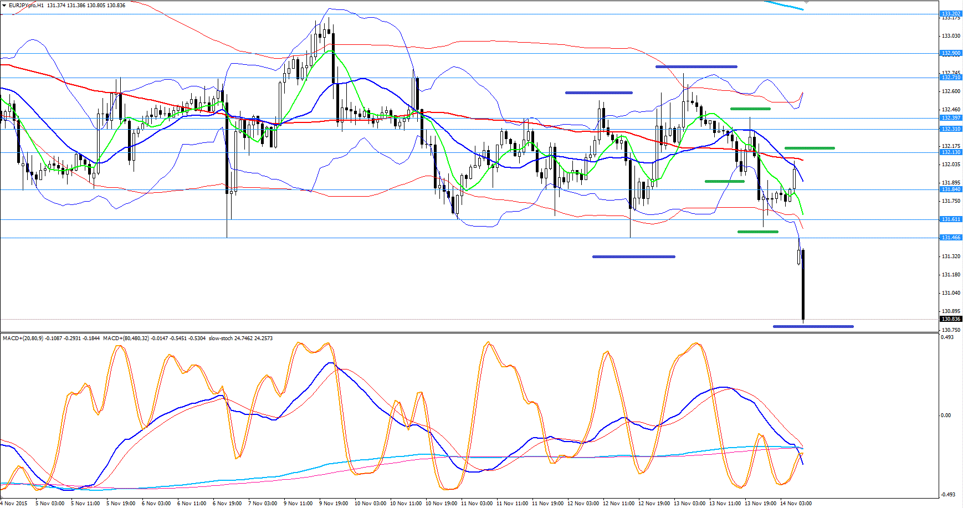Click the 0.00 level on the indicator scale
Screen dimensions: 963x508
tap(946, 415)
